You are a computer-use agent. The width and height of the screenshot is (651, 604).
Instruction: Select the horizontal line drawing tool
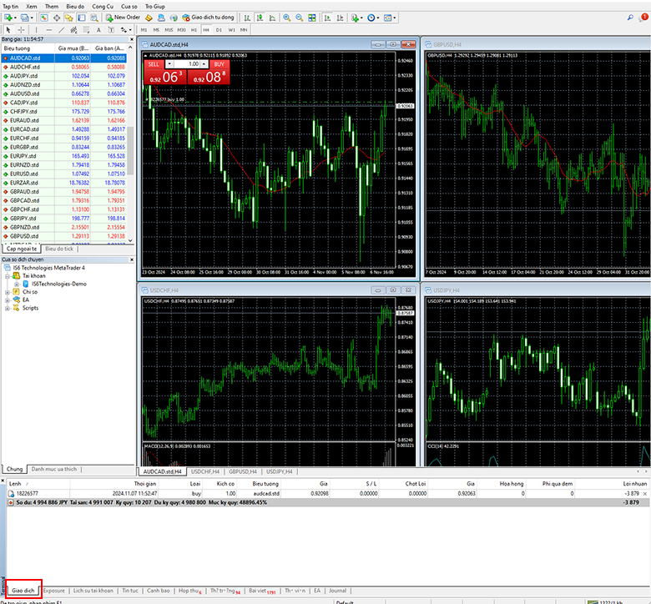point(49,30)
